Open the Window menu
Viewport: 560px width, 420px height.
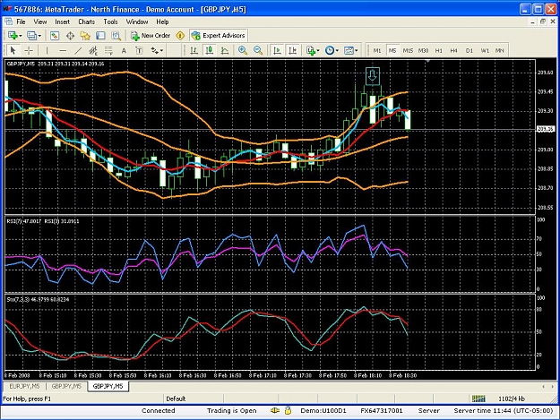137,21
